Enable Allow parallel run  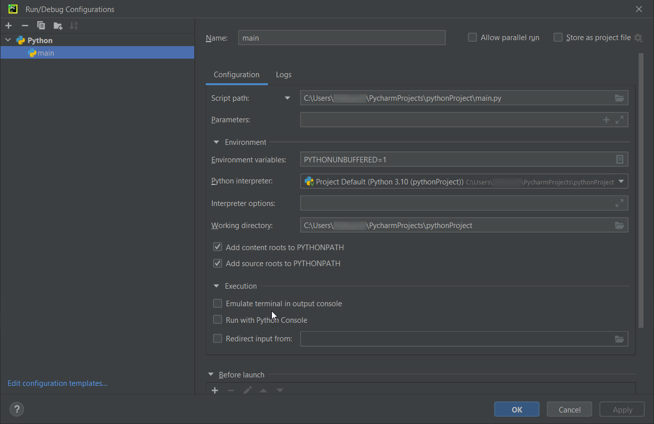point(472,38)
